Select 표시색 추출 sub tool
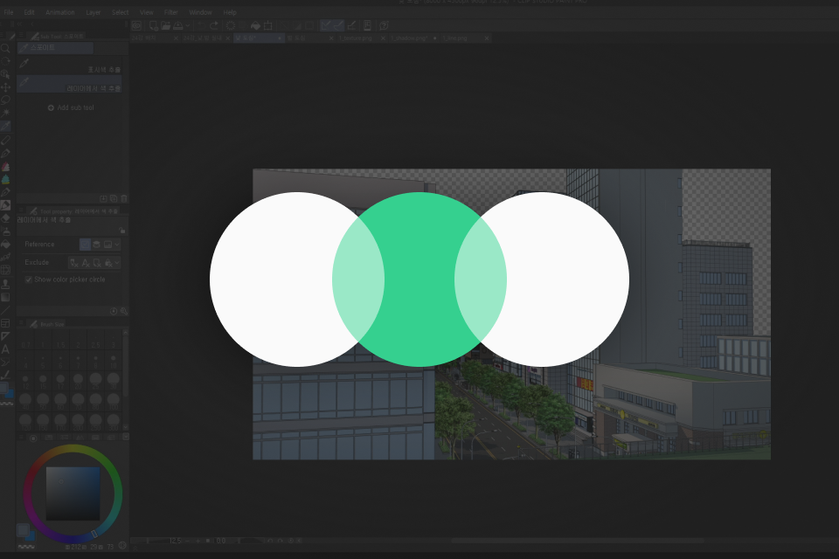This screenshot has width=839, height=559. [x=70, y=66]
